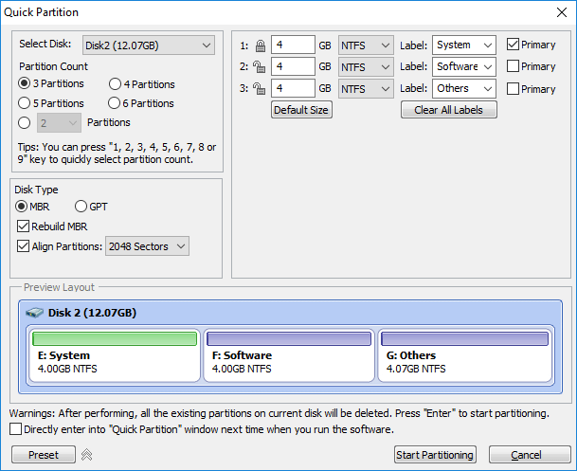Viewport: 577px width, 471px height.
Task: Choose MBR disk type
Action: click(32, 207)
